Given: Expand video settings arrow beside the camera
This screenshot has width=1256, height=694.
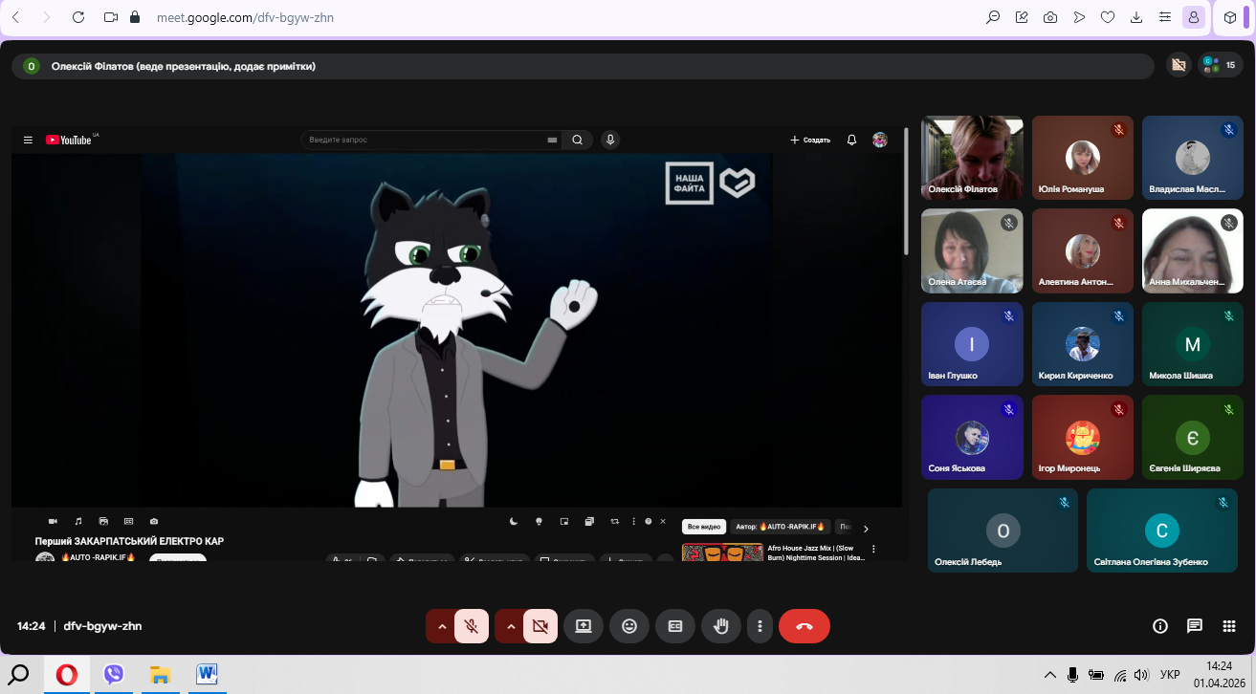Looking at the screenshot, I should 511,626.
